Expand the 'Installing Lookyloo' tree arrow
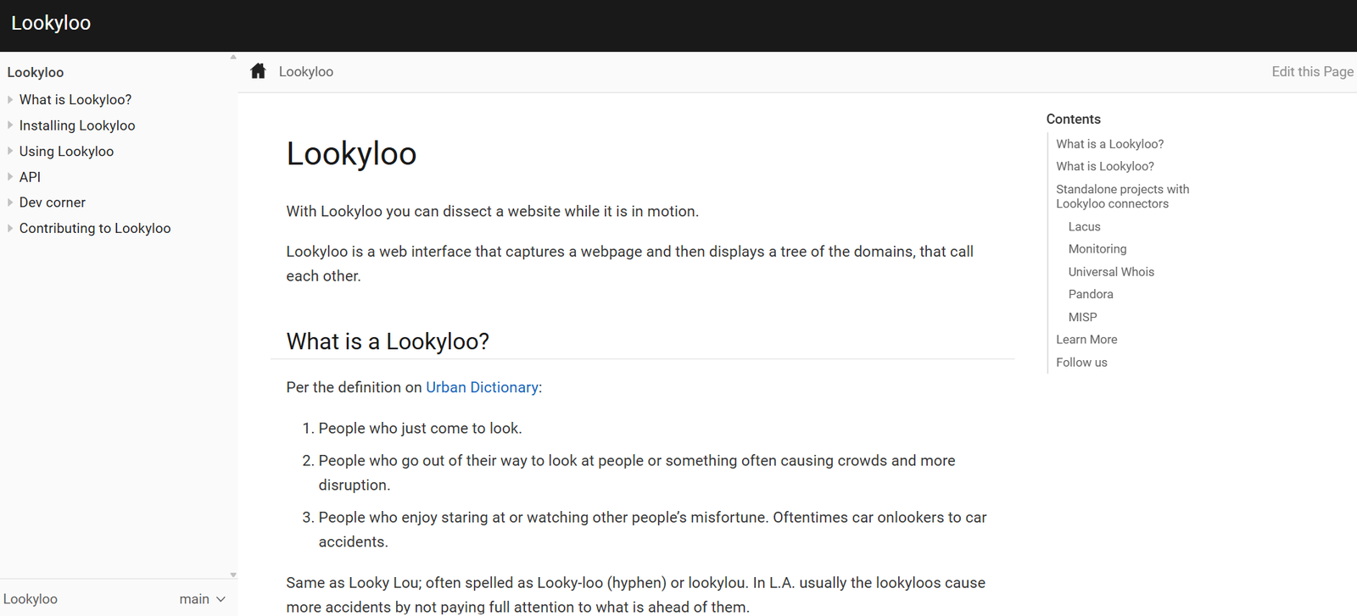The height and width of the screenshot is (616, 1357). click(10, 125)
